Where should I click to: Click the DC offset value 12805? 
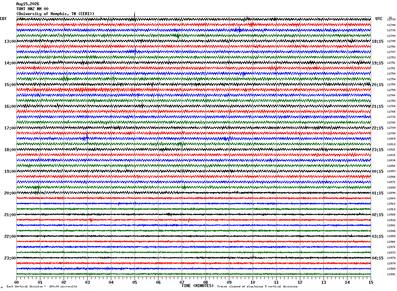pos(391,139)
